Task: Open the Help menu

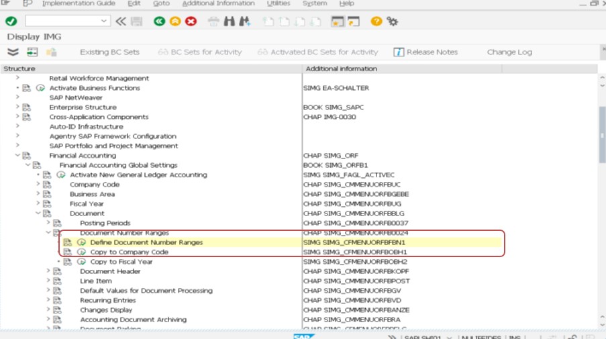Action: 347,3
